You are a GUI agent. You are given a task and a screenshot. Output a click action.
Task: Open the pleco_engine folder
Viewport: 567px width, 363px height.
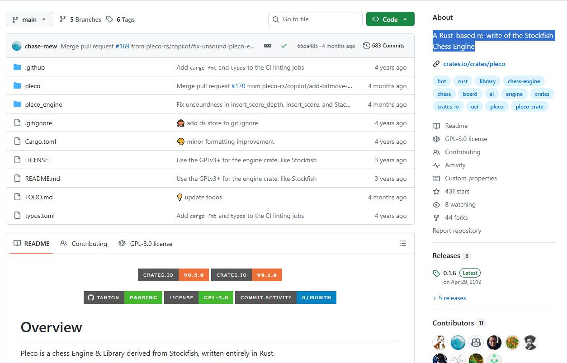pos(43,104)
